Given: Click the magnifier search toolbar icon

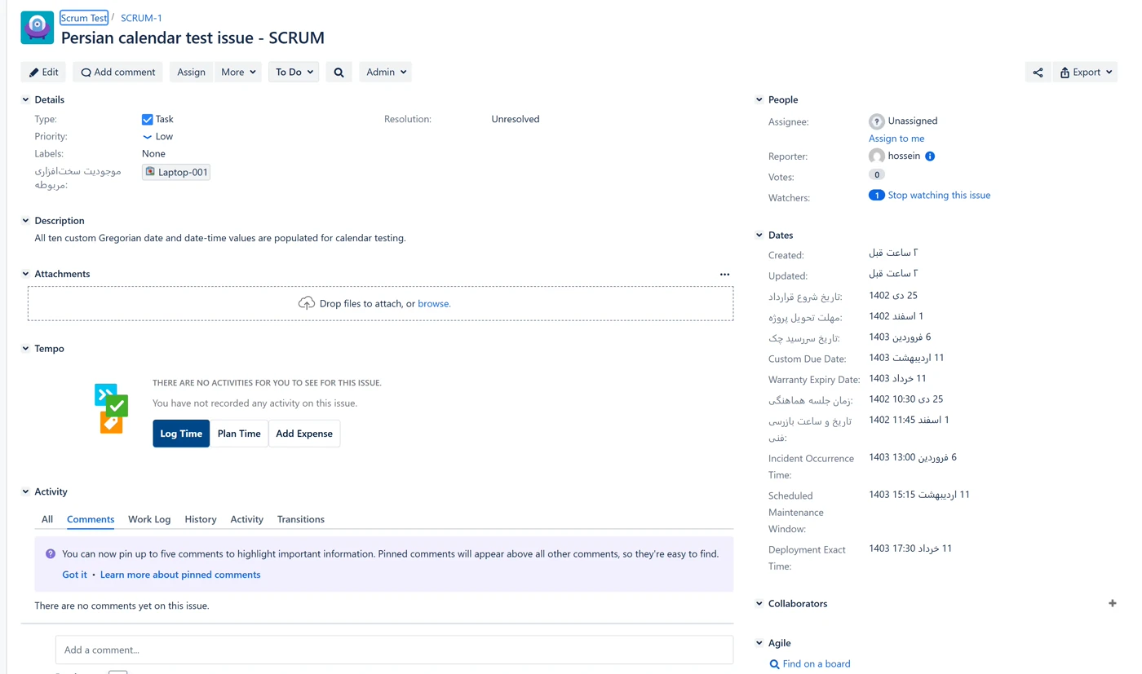Looking at the screenshot, I should point(339,73).
